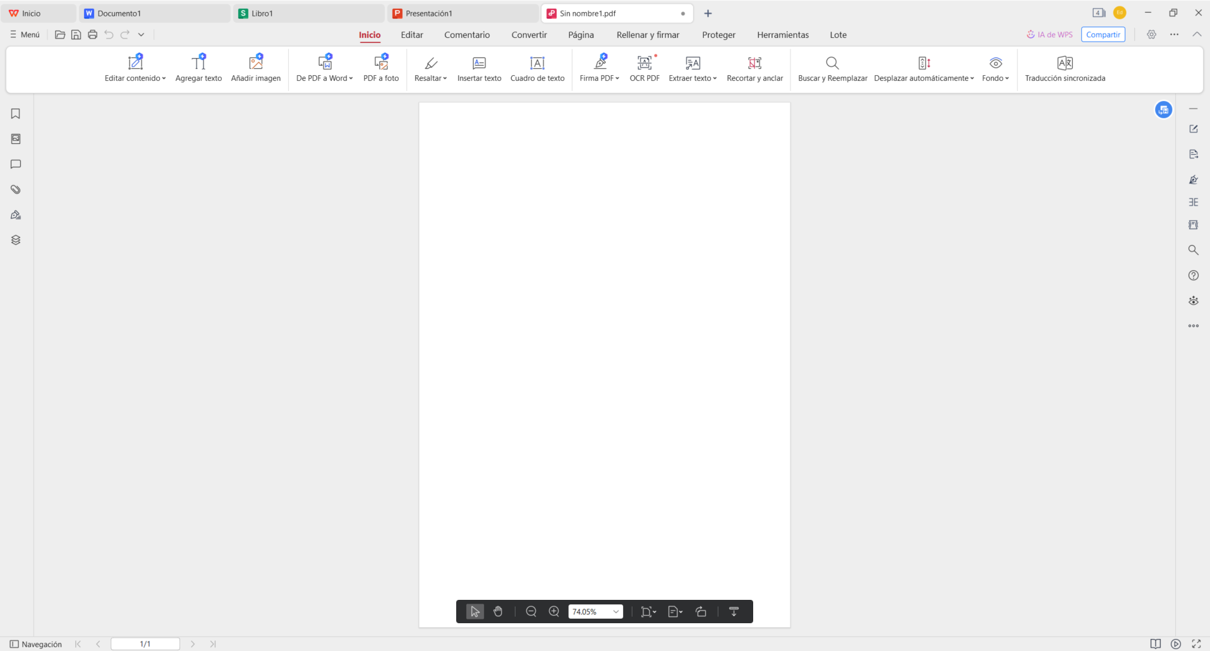Switch to the Comentario ribbon tab
Viewport: 1210px width, 651px height.
[466, 35]
